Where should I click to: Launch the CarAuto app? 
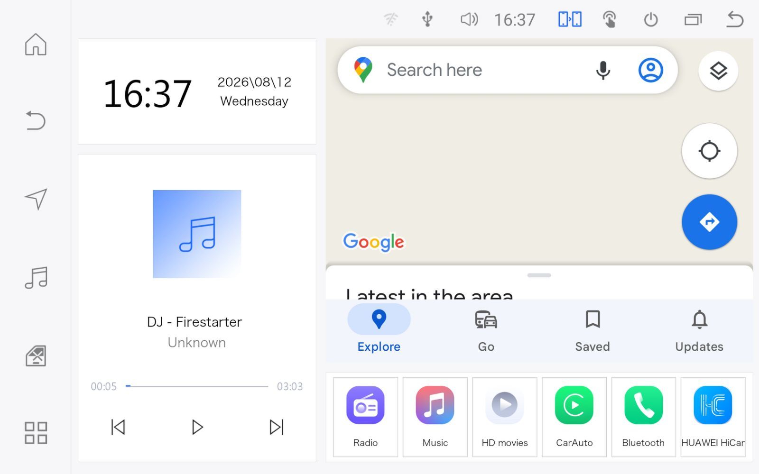(574, 417)
